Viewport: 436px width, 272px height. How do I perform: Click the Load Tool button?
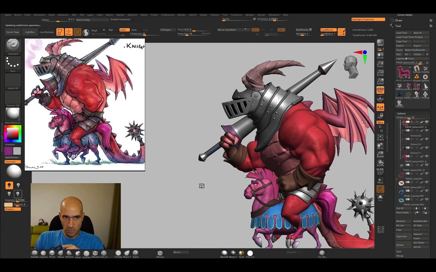point(403,33)
